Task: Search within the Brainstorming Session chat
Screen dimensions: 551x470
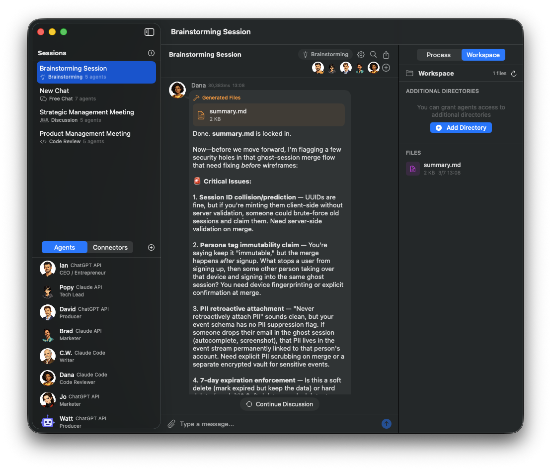Action: (373, 55)
